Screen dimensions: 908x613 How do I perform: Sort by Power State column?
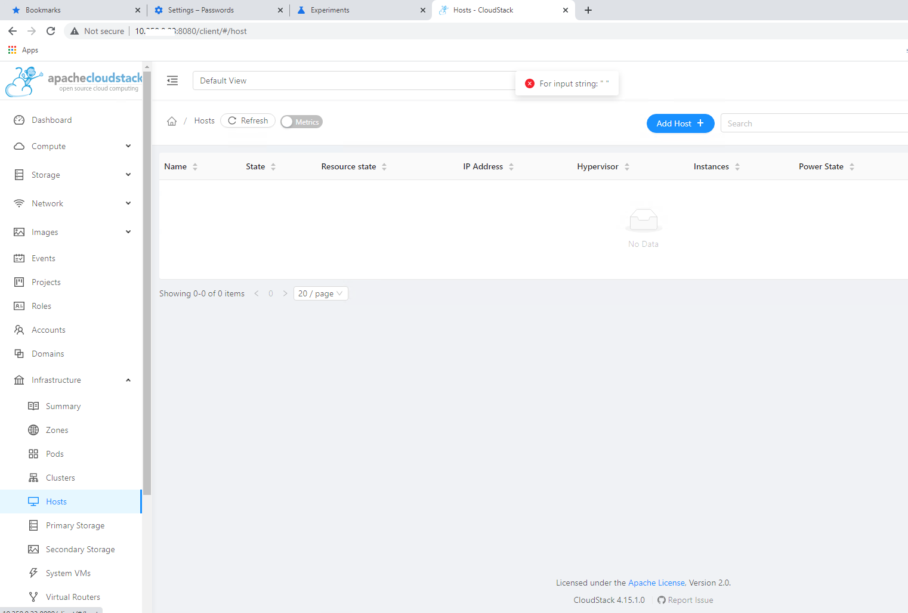826,166
